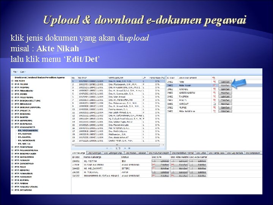
Task: Click Edit/Det for the Akte Kelahiran document
Action: click(x=225, y=111)
